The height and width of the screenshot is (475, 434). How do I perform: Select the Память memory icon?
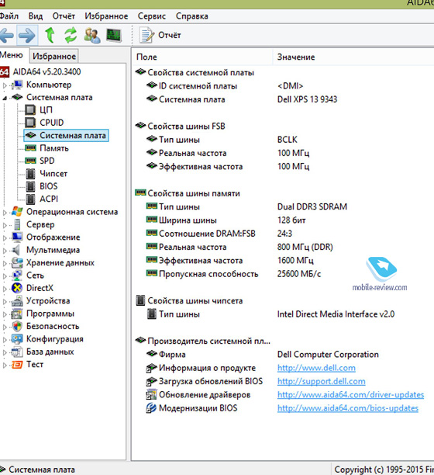pos(30,148)
